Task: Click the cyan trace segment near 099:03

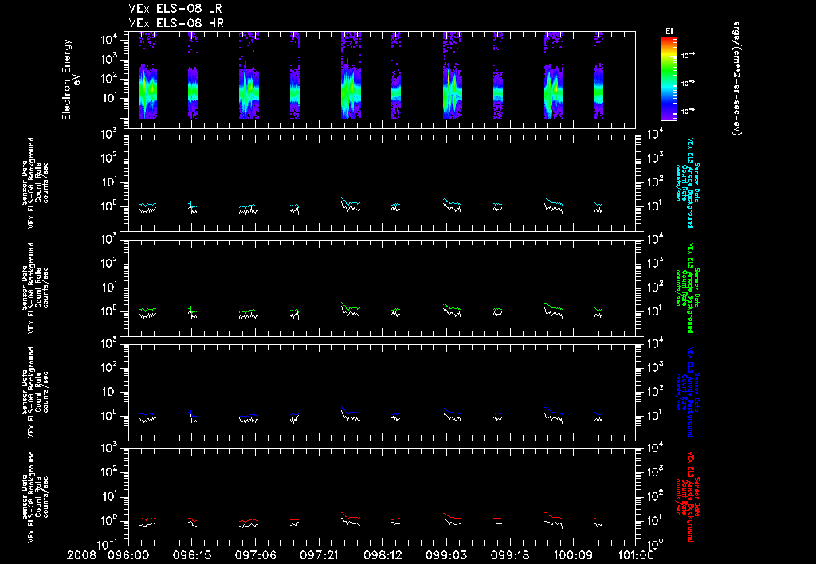Action: click(453, 202)
